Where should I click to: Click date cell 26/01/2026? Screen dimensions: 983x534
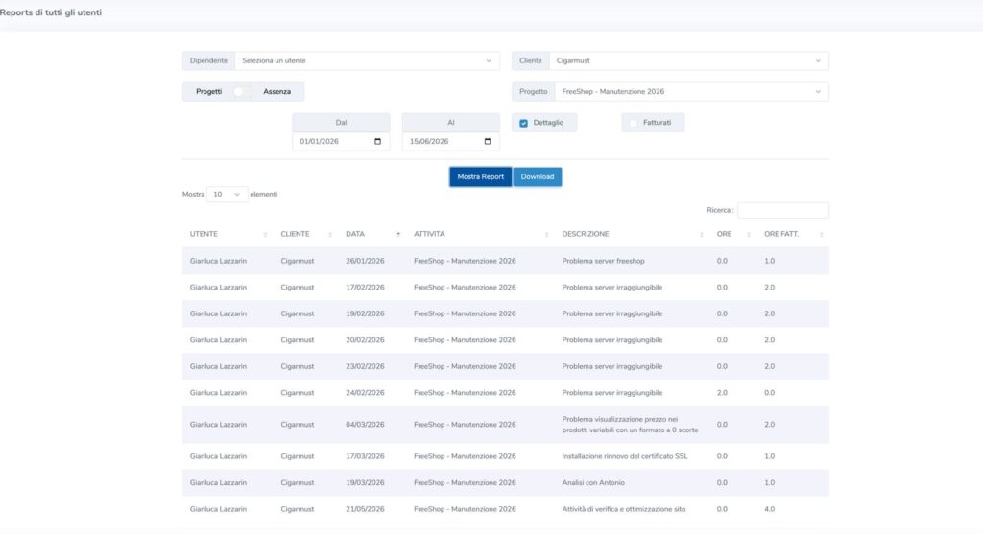click(365, 261)
